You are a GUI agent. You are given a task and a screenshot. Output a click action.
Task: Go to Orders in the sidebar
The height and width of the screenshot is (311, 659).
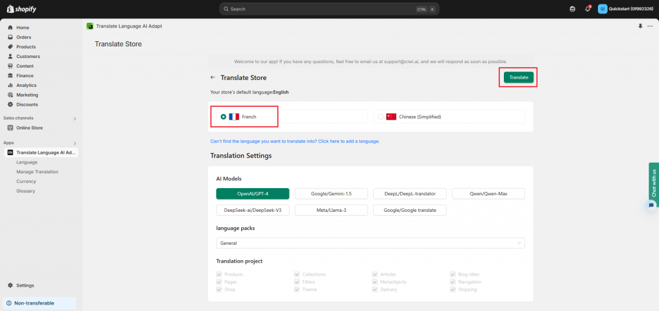[x=23, y=37]
